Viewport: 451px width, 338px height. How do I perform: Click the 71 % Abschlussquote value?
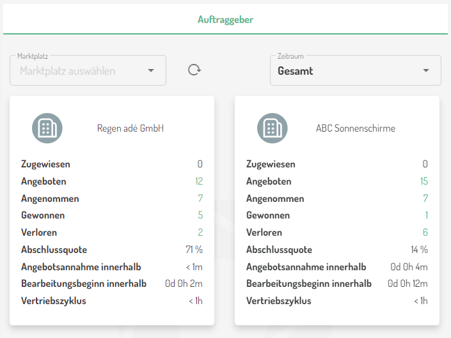click(194, 250)
